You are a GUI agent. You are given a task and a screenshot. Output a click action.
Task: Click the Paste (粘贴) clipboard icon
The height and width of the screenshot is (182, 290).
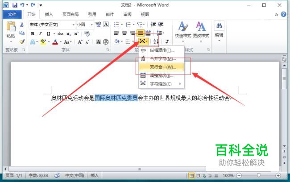(11, 26)
